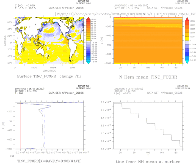Click the 'LATITUDE : 0 to 75N' label above the N Hem mean plot

click(x=127, y=8)
